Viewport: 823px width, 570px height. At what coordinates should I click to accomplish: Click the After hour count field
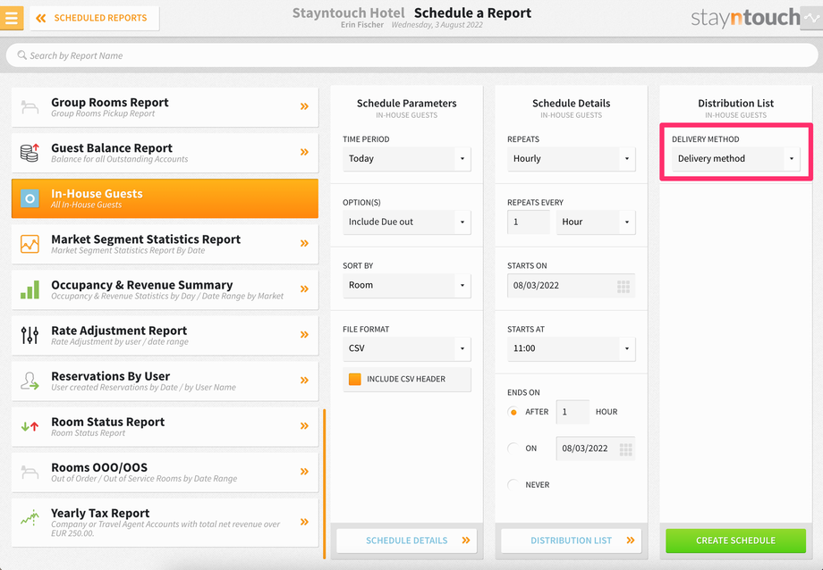pos(573,412)
